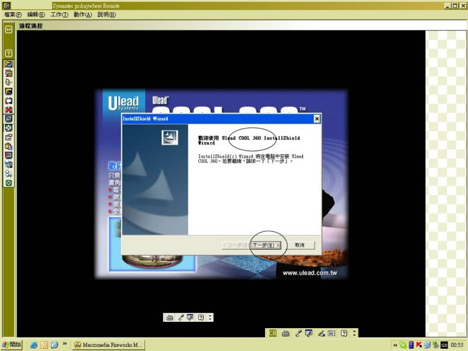Click the door-with-arrow icon in the sidebar
This screenshot has width=468, height=351.
pyautogui.click(x=9, y=82)
